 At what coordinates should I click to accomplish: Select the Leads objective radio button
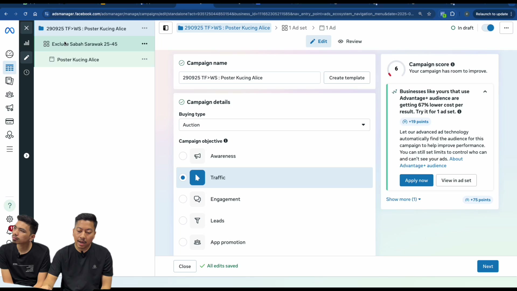[183, 220]
